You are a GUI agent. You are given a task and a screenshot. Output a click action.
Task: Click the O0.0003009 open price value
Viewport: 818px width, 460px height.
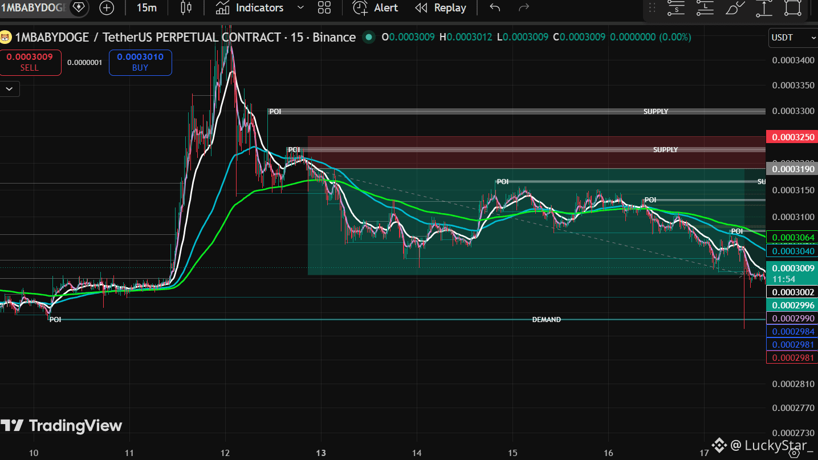(408, 38)
